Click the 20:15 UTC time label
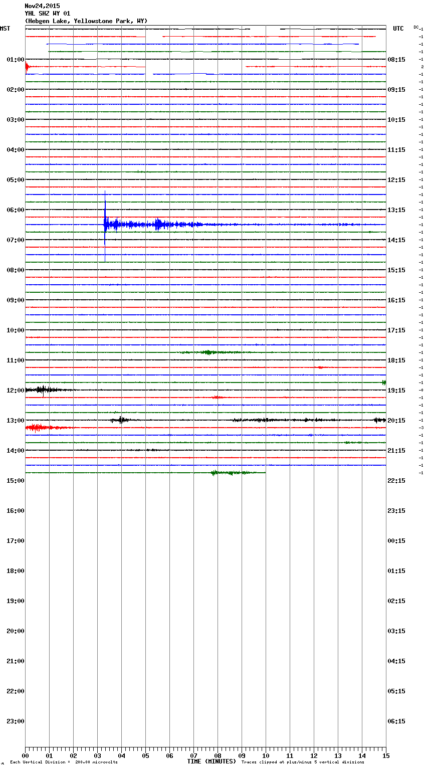 (x=396, y=421)
